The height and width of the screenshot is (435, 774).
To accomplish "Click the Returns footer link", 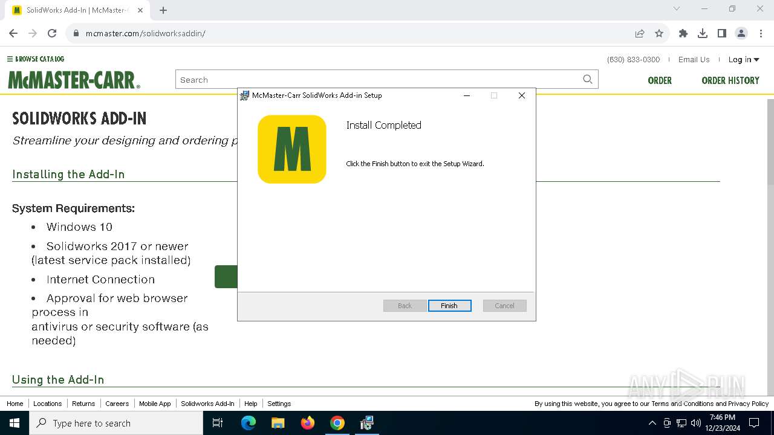I will click(83, 404).
